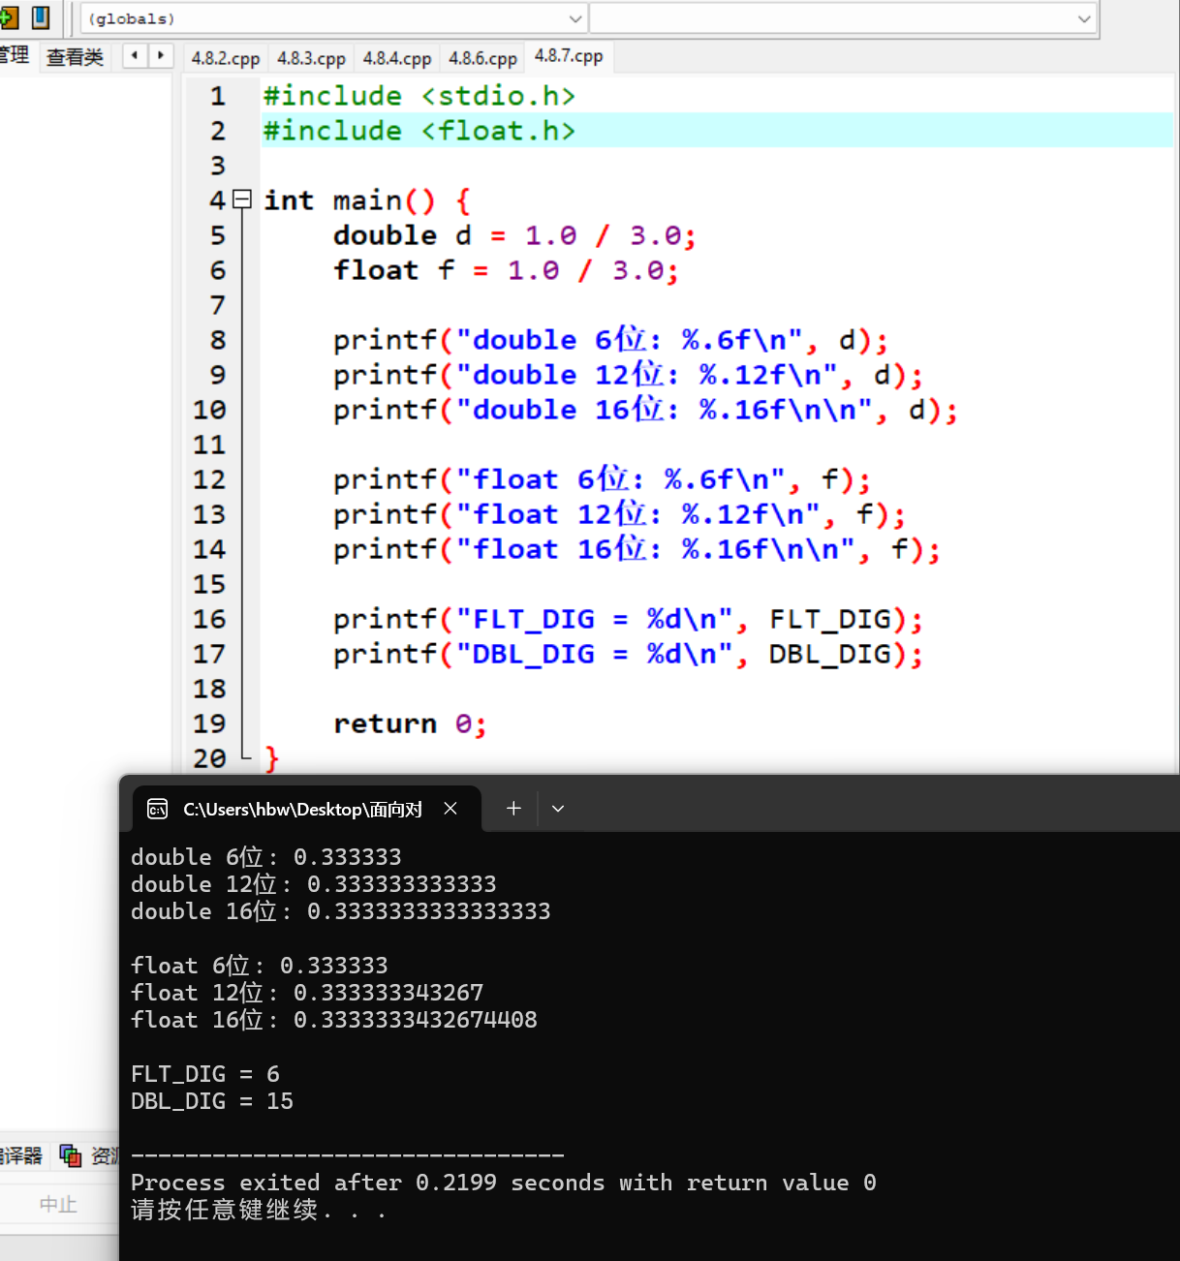Click the 'float f = 1.0 / 3.0;' line
The width and height of the screenshot is (1180, 1261).
[506, 270]
